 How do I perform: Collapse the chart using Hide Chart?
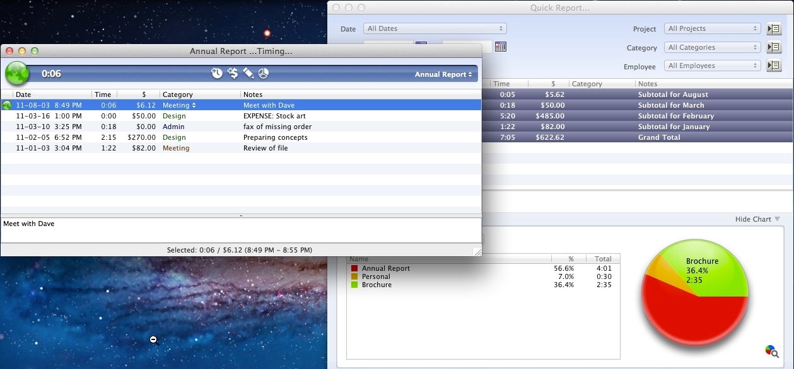[754, 219]
